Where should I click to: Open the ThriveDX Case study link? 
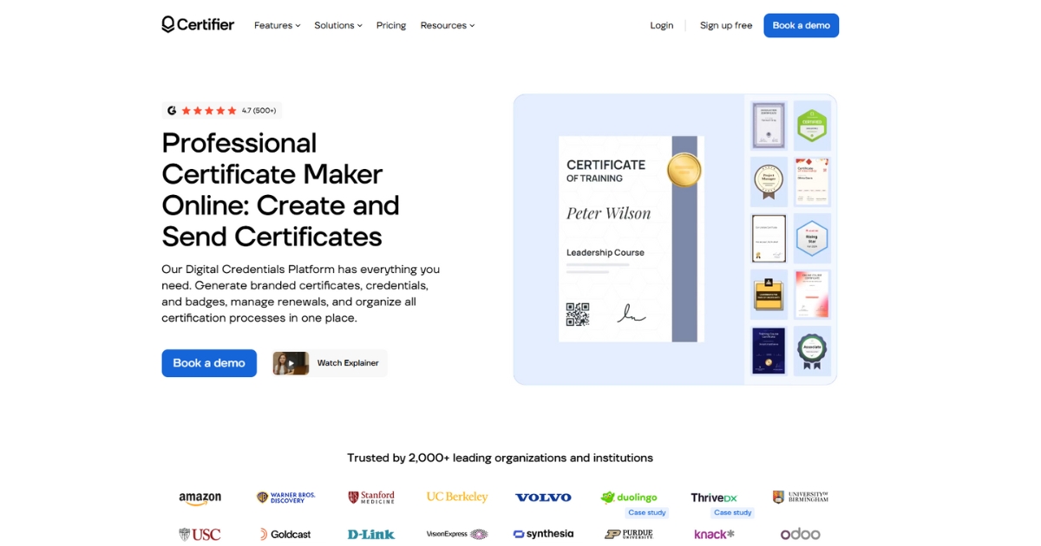(733, 512)
